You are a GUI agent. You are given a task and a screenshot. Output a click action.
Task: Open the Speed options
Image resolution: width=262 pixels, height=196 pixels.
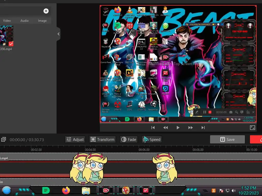coord(152,140)
